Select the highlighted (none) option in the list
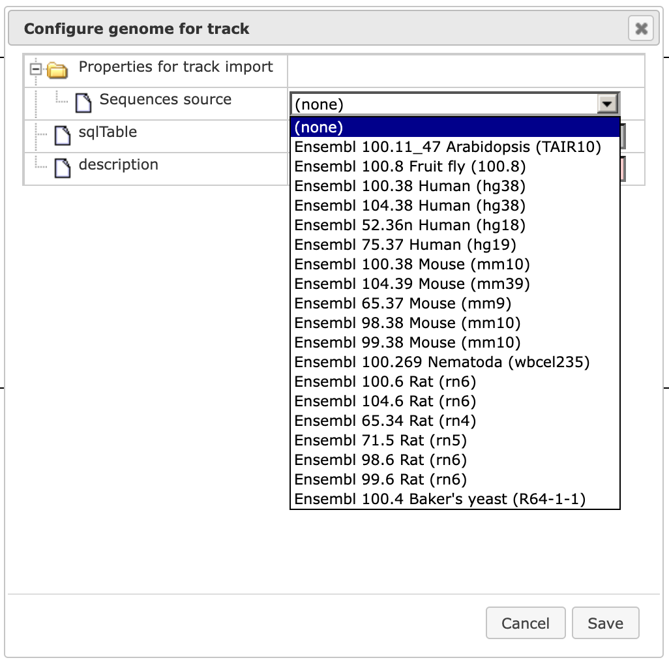Viewport: 669px width, 660px height. click(x=455, y=127)
